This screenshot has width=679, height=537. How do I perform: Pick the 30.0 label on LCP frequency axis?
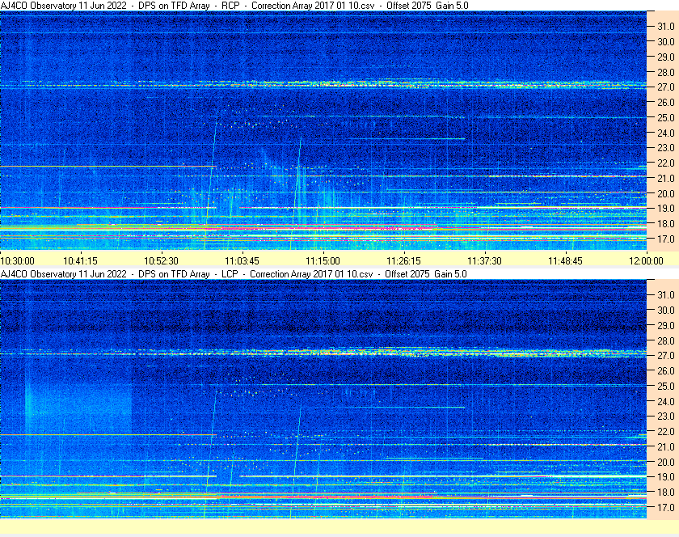click(x=666, y=310)
